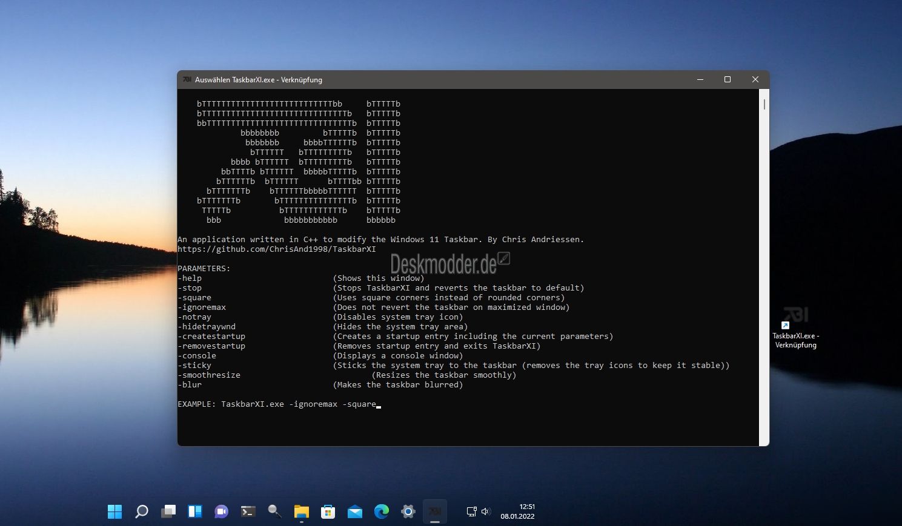
Task: Click the -smoothresize parameter text
Action: [x=209, y=375]
